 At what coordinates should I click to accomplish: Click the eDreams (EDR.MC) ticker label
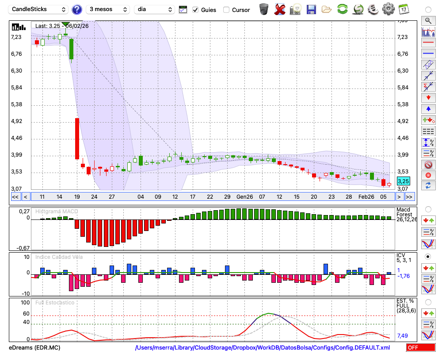[x=34, y=347]
